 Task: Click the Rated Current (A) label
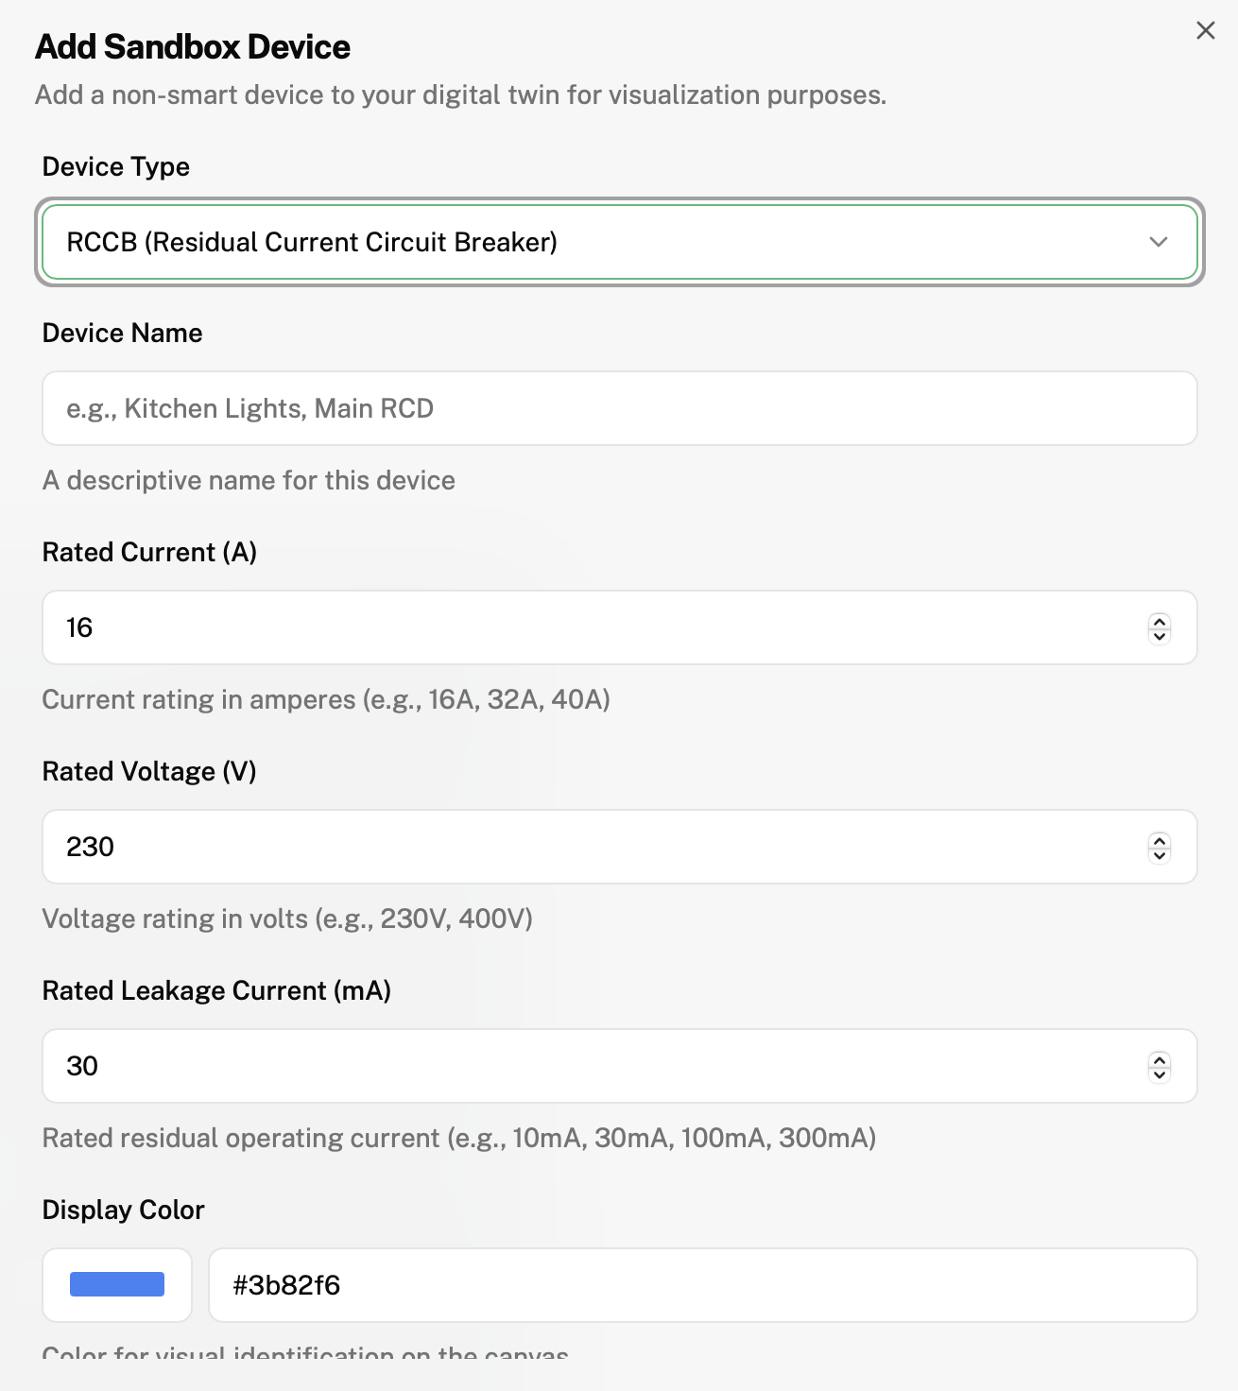[x=149, y=552]
